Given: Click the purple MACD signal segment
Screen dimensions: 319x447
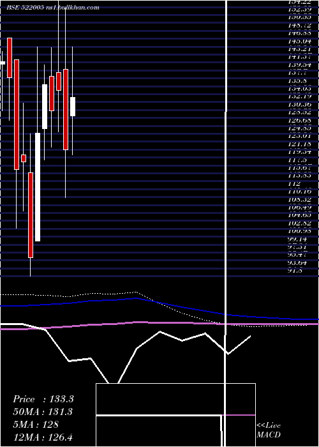Looking at the screenshot, I should pyautogui.click(x=239, y=415).
